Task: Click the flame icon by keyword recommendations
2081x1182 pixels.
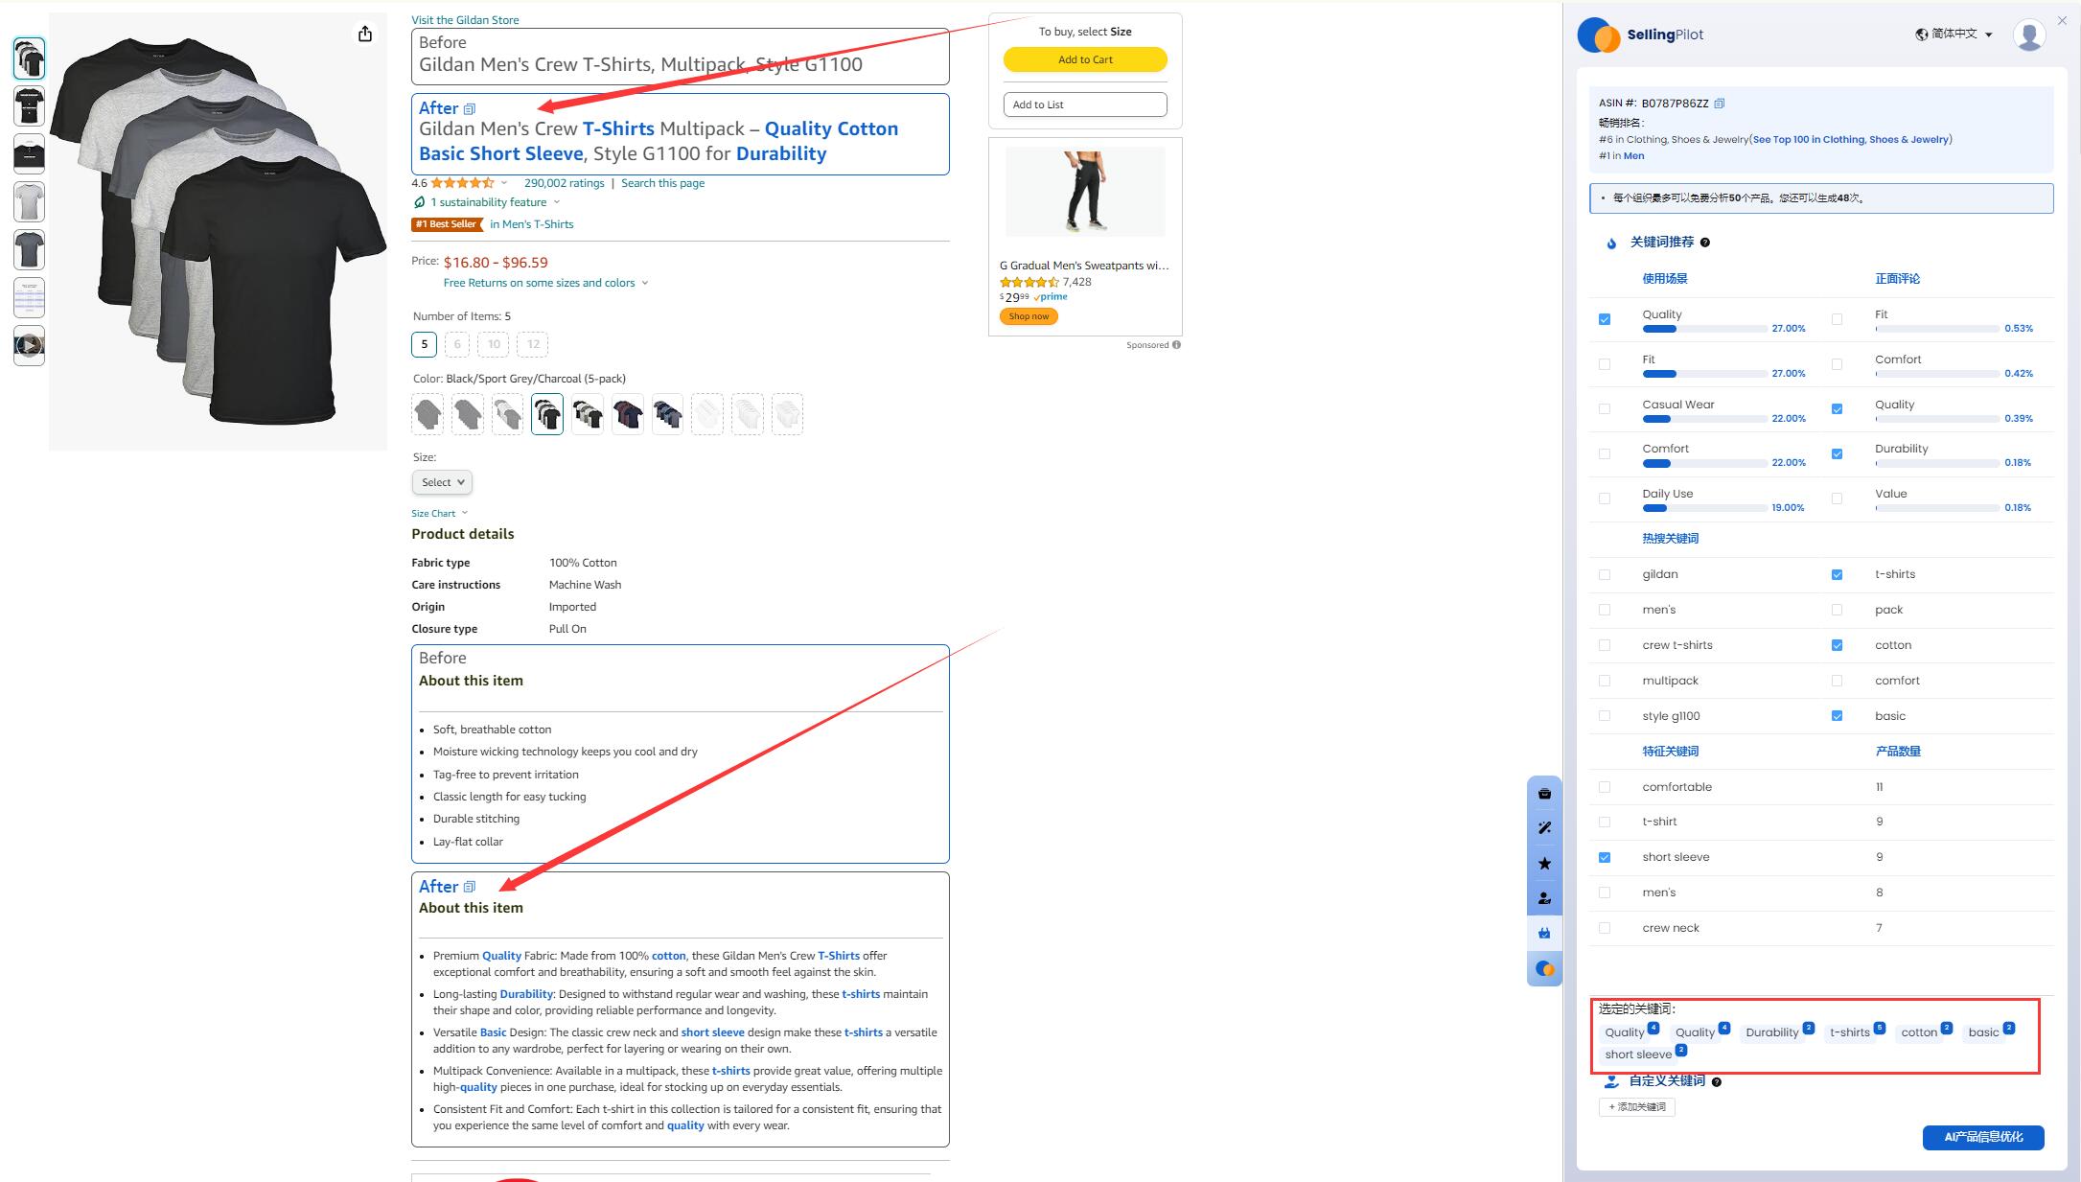Action: [x=1610, y=243]
